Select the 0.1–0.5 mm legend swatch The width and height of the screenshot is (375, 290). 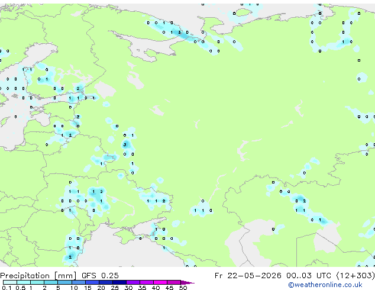point(10,282)
